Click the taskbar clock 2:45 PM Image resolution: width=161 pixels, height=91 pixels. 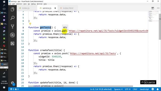[x=4, y=82]
